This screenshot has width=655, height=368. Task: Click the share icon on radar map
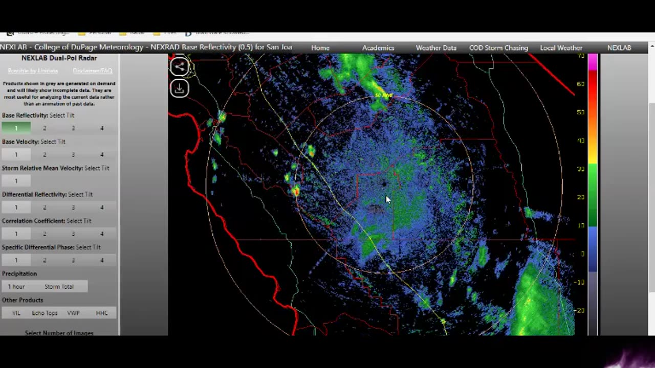180,66
